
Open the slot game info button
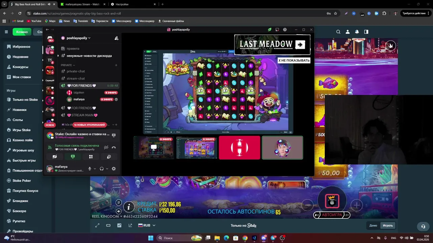point(129,207)
